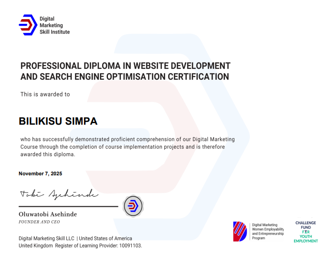
Task: Select the "Digital Marketing Skill Institute" header text
Action: coord(54,25)
